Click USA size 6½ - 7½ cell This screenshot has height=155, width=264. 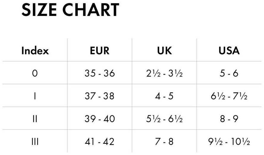[229, 96]
